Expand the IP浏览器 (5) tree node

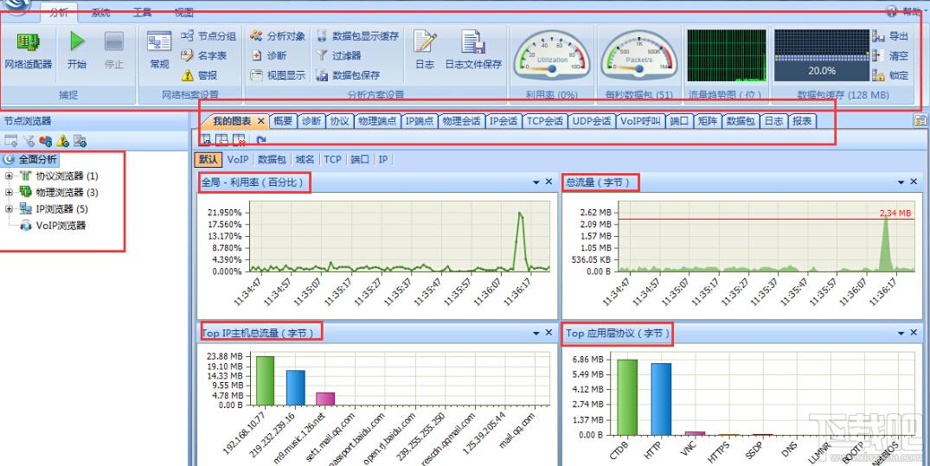point(9,208)
